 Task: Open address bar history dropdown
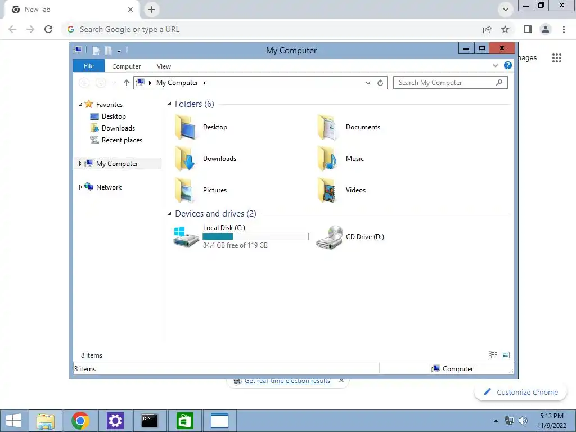coord(368,83)
